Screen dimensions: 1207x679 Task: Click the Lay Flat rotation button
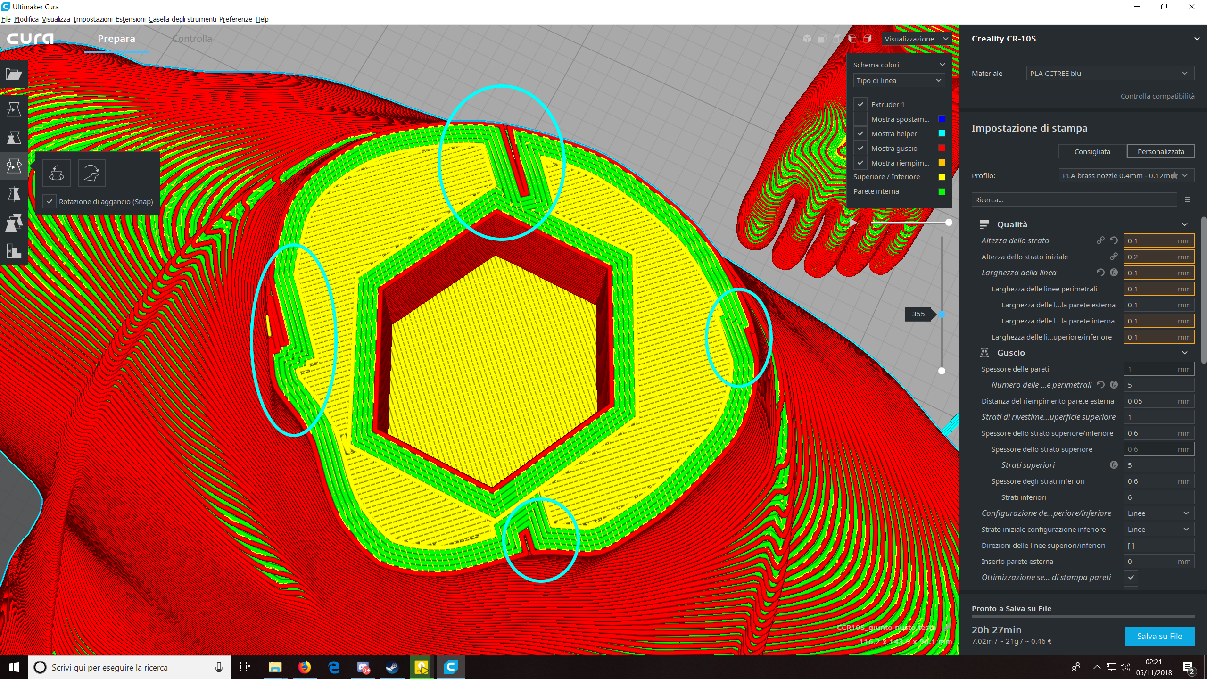tap(91, 173)
